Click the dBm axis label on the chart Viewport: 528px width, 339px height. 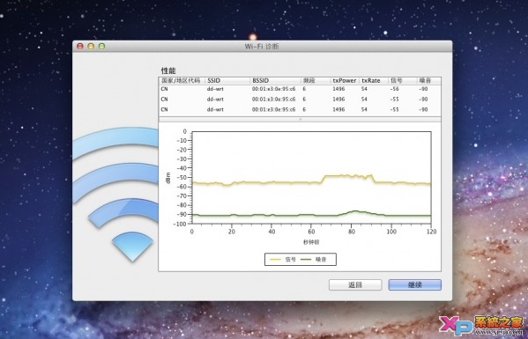click(168, 178)
